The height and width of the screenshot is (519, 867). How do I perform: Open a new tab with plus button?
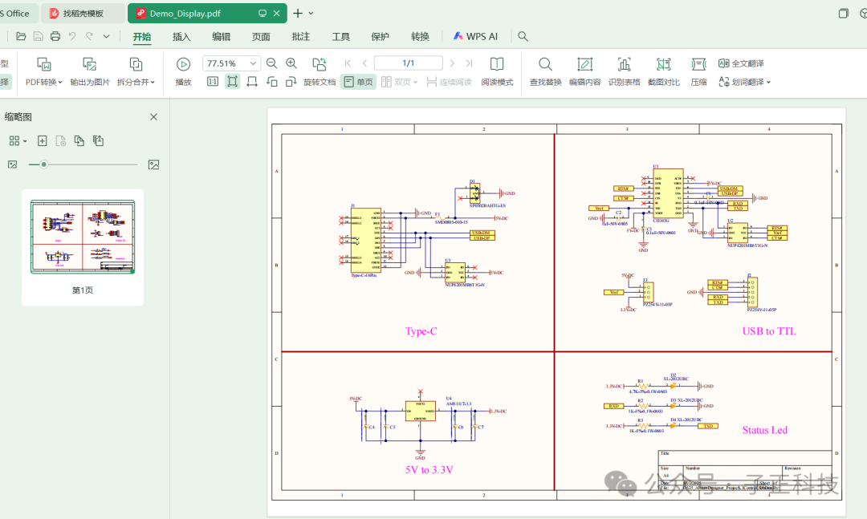(298, 14)
